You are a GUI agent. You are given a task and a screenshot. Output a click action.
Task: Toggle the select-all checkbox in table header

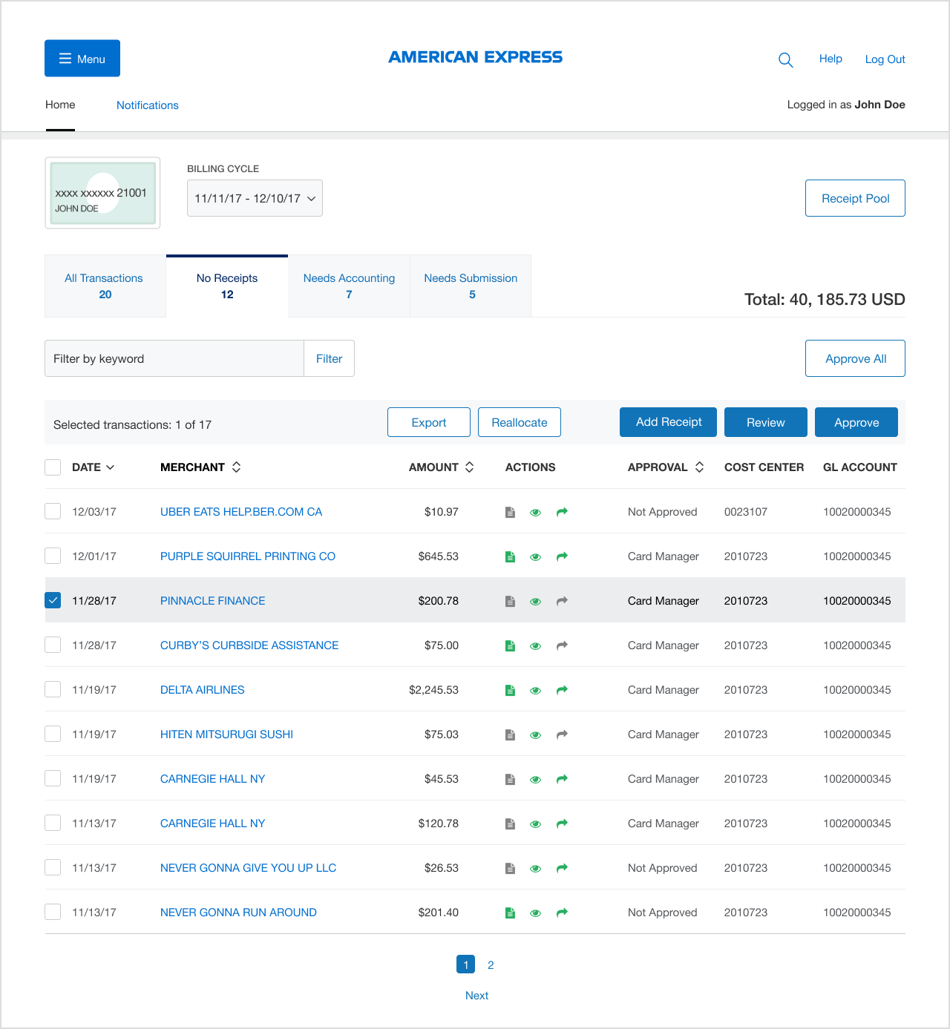point(53,467)
